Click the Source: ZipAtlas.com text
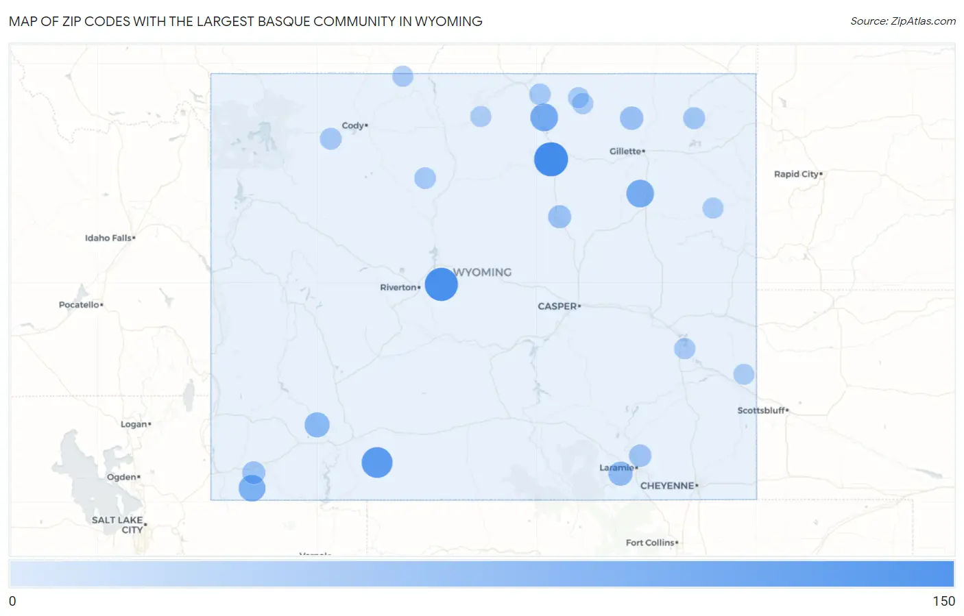The width and height of the screenshot is (964, 616). [x=903, y=21]
